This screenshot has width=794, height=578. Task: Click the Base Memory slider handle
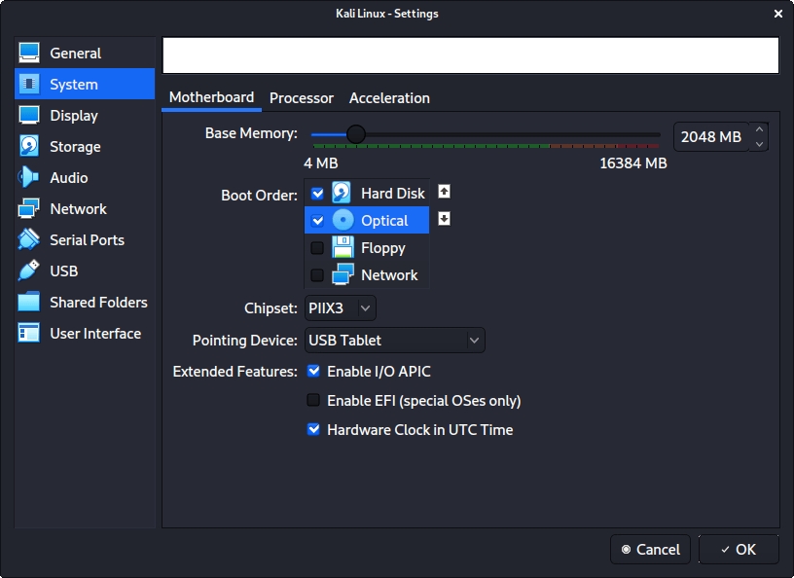[356, 134]
